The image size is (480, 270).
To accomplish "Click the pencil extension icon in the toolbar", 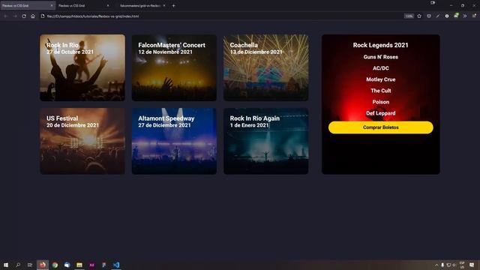I will (x=438, y=16).
